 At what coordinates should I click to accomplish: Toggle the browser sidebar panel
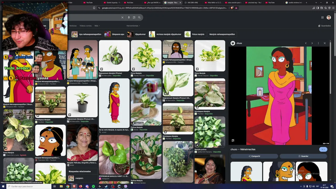point(318,8)
